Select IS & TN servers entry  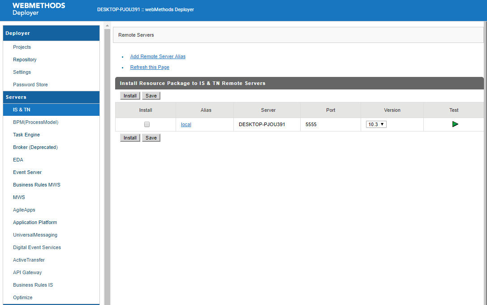51,110
